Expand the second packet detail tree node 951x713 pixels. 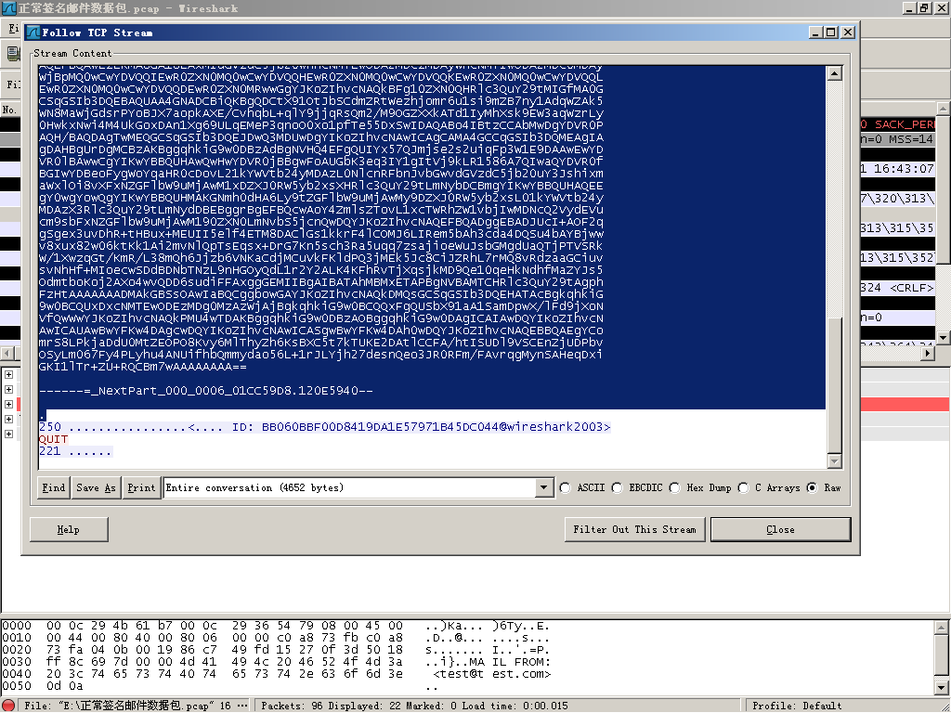point(8,389)
